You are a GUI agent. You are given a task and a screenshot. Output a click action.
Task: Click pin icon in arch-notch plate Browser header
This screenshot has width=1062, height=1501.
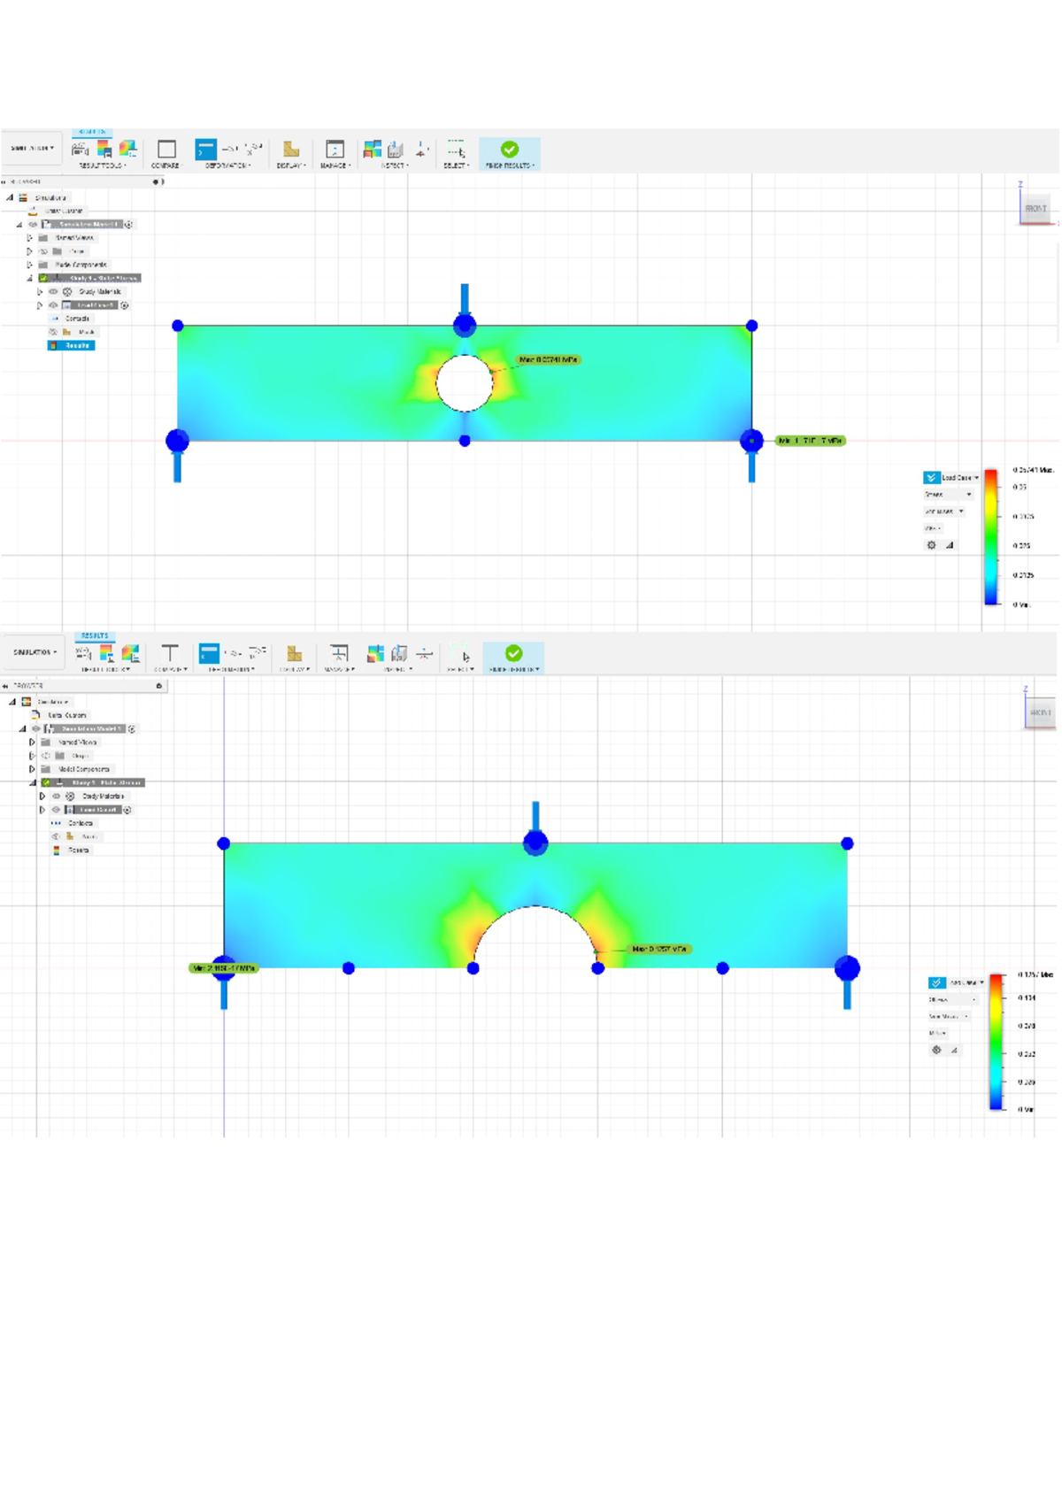[159, 686]
